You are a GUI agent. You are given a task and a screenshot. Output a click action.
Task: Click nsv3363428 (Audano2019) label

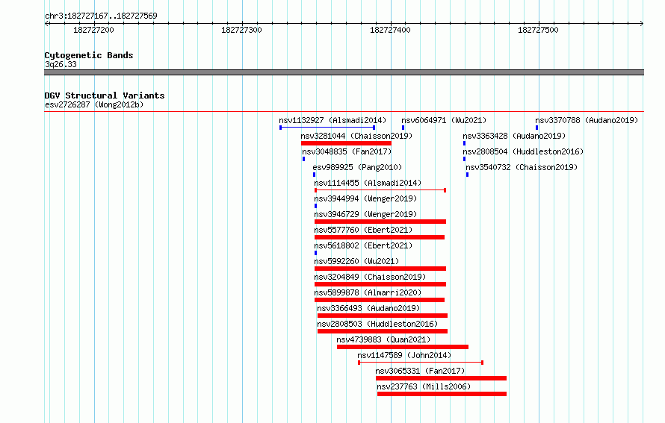coord(514,136)
